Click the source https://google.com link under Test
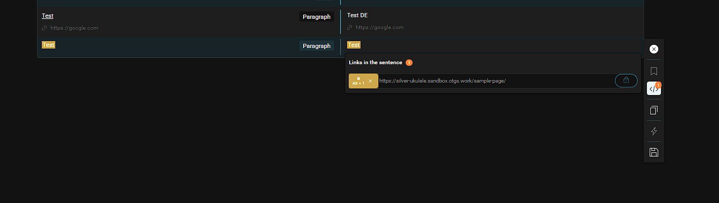 tap(74, 28)
